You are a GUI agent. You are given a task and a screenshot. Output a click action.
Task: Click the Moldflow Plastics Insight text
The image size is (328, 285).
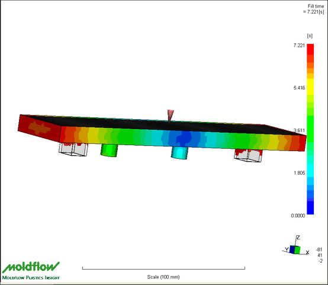[x=31, y=278]
